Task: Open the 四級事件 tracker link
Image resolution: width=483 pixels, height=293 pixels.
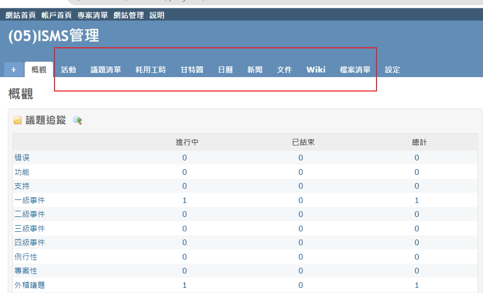Action: pyautogui.click(x=29, y=243)
